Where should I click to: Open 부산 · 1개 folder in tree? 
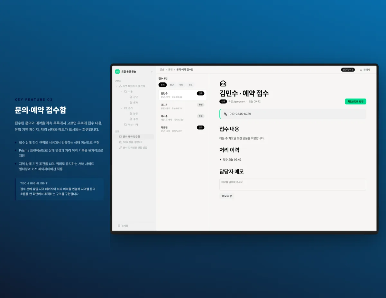[x=133, y=125]
